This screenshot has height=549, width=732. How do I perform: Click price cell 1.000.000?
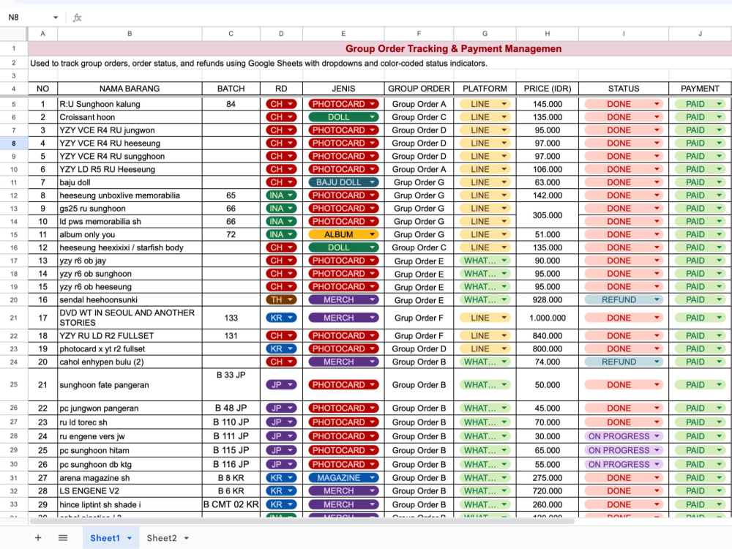(547, 318)
